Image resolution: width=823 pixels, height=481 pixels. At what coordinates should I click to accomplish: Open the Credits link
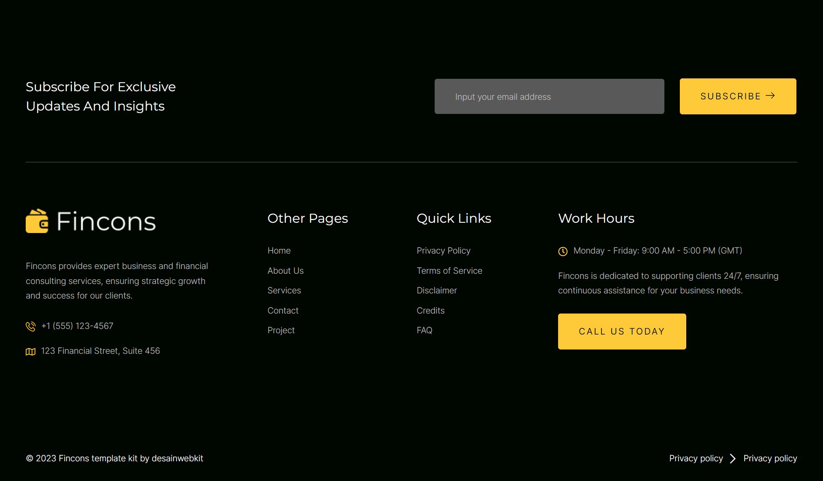pos(431,311)
